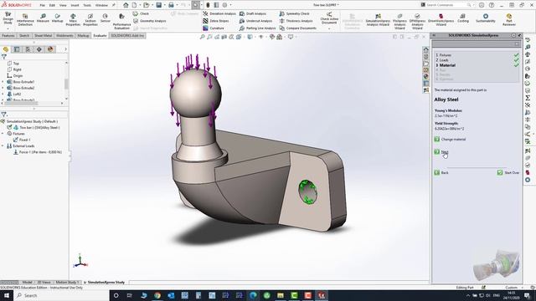The height and width of the screenshot is (301, 536).
Task: Launch FloXpress Analysis Wizard
Action: tap(399, 22)
